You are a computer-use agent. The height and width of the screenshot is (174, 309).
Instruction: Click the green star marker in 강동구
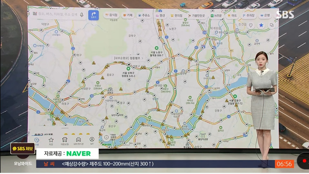(235, 96)
